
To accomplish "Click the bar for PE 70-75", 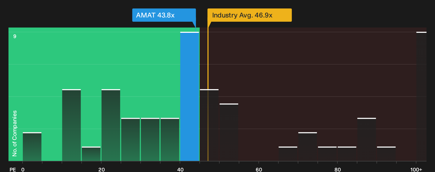I will point(308,147).
